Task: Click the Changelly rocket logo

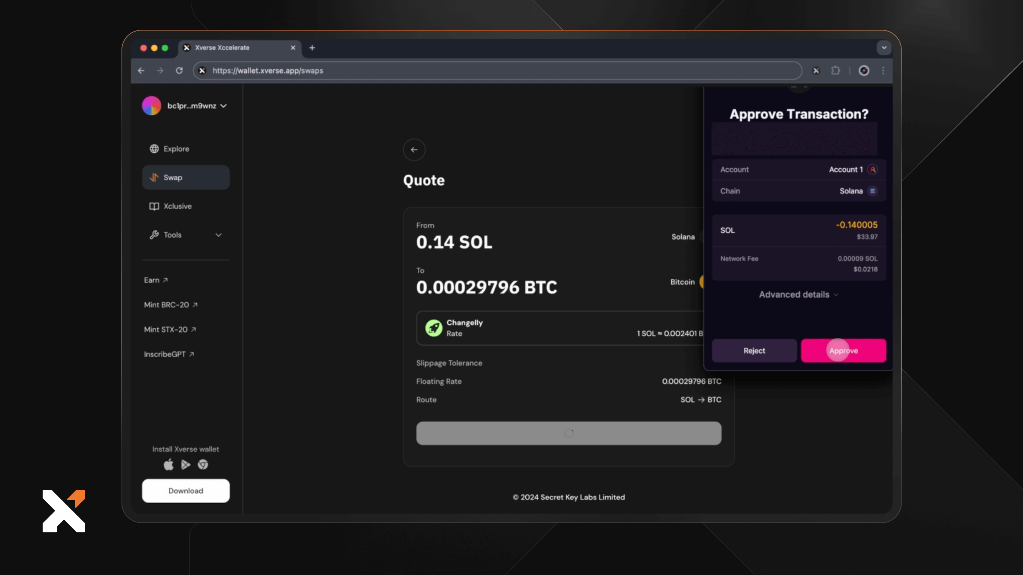Action: click(x=434, y=328)
